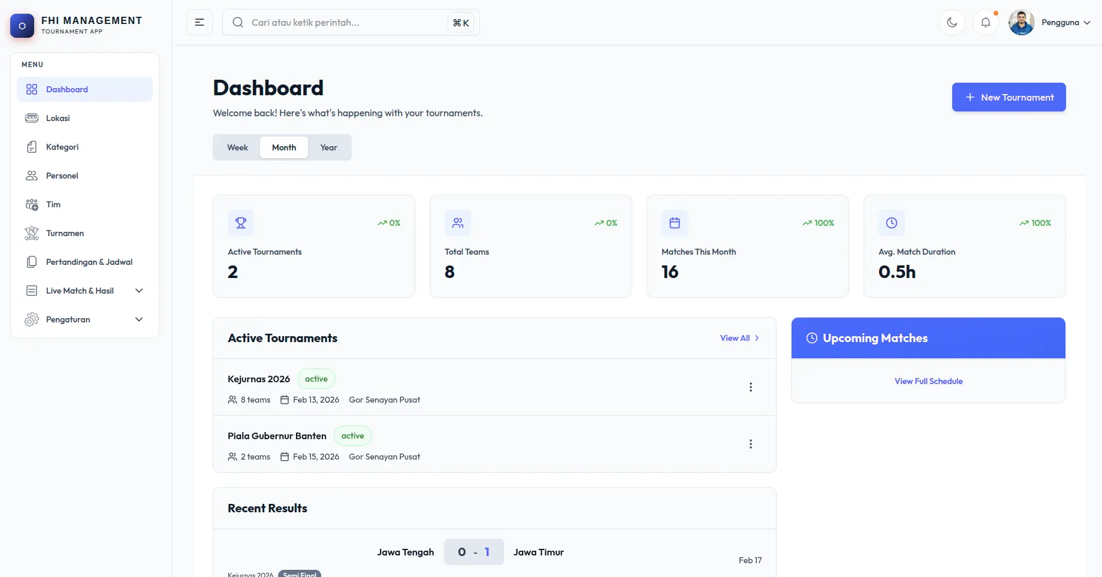Click the Personel sidebar icon
The image size is (1102, 577).
pyautogui.click(x=32, y=176)
